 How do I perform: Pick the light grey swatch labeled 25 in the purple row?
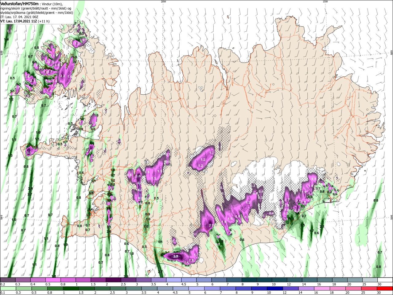click(370, 280)
